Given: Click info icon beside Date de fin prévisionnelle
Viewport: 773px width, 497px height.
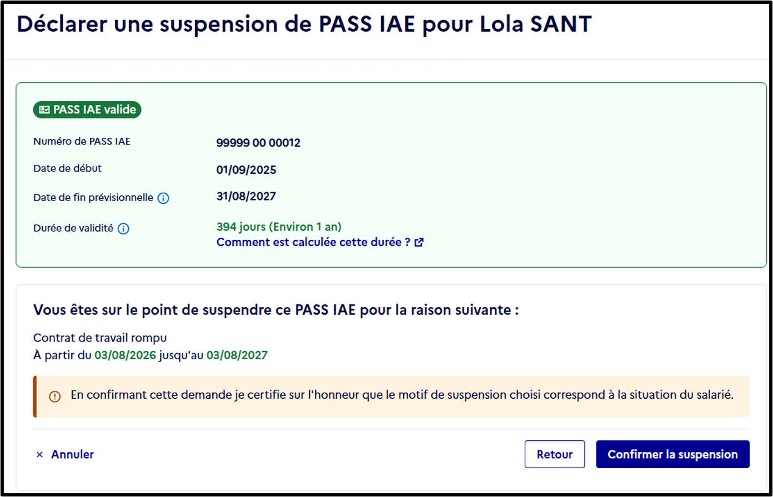Looking at the screenshot, I should 163,198.
